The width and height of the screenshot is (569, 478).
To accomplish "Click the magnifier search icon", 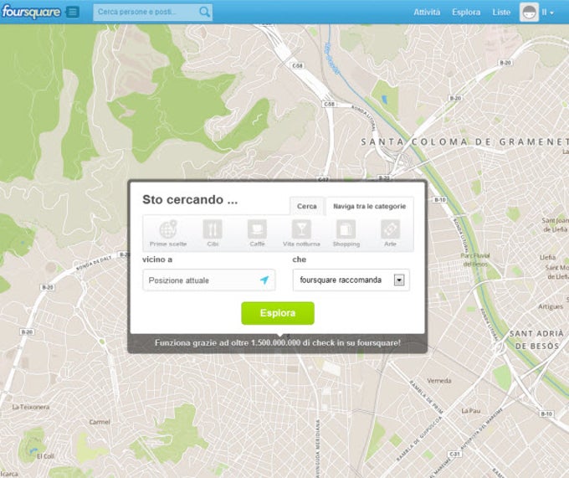I will tap(205, 12).
